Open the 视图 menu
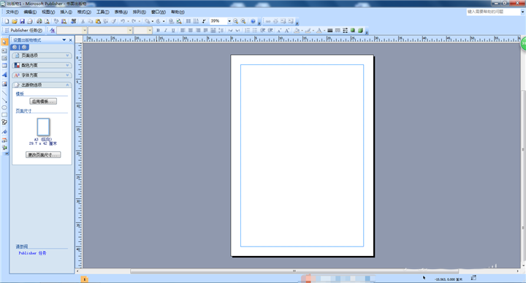The height and width of the screenshot is (283, 526). pyautogui.click(x=48, y=12)
